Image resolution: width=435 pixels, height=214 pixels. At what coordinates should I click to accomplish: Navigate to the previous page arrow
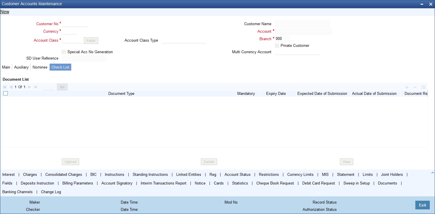click(11, 87)
